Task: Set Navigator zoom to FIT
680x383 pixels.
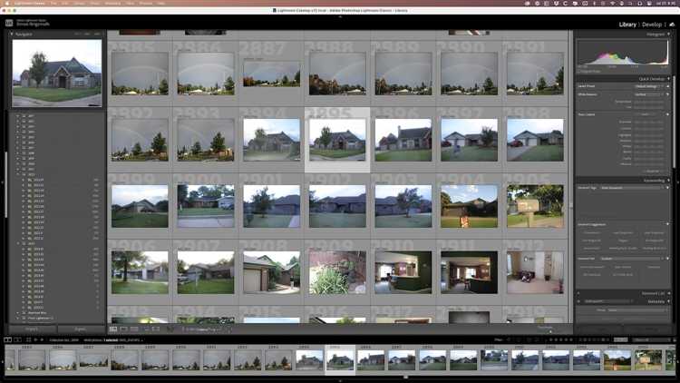Action: tap(77, 34)
